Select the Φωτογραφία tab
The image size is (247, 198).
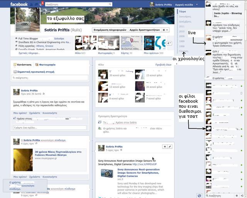pos(46,65)
